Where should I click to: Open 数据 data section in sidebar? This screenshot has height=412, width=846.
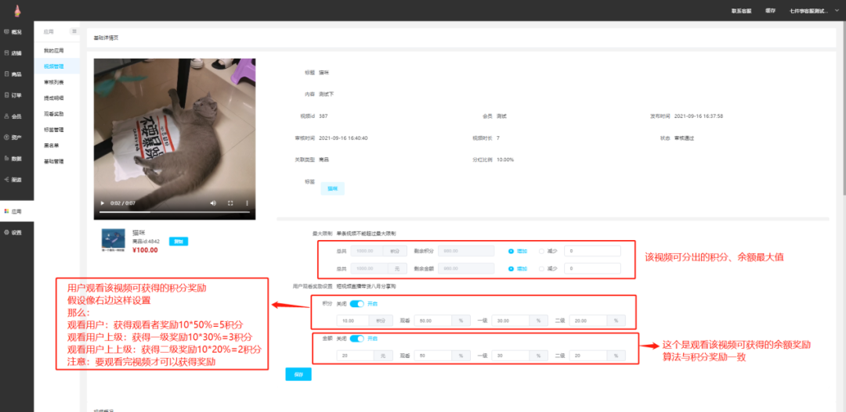(13, 159)
